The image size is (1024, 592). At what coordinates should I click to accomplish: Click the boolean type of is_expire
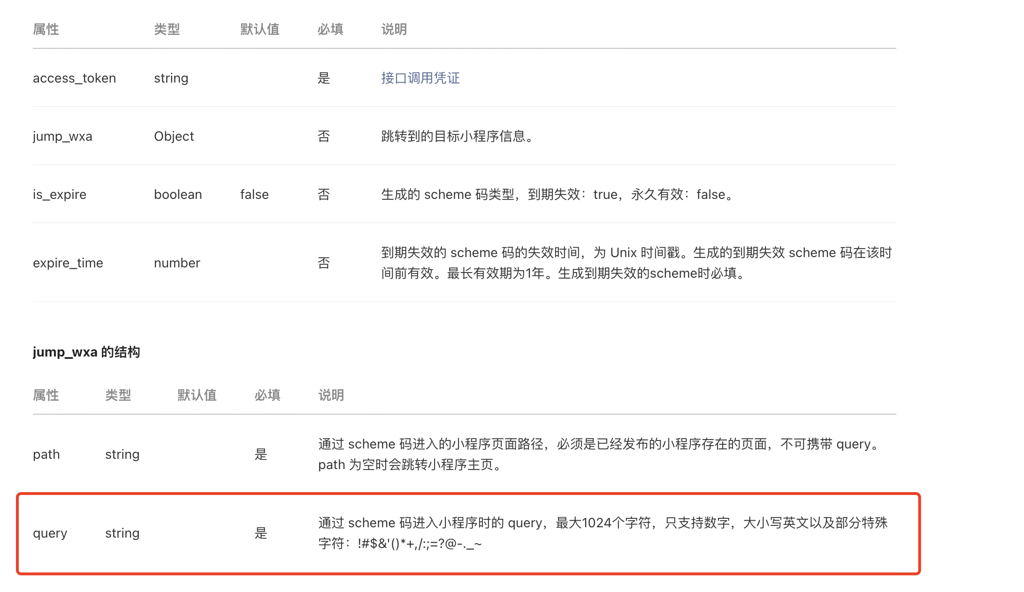click(x=178, y=194)
